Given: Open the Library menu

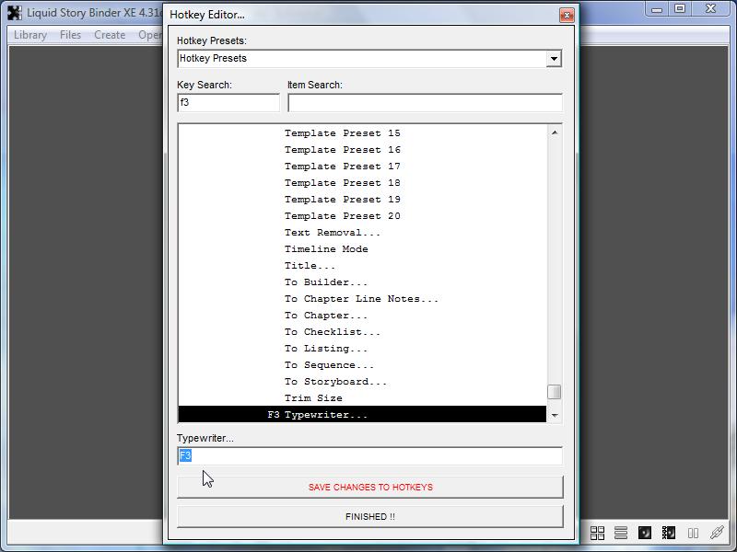Looking at the screenshot, I should click(30, 35).
